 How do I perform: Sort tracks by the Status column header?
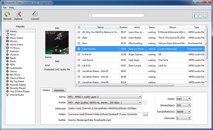click(x=152, y=27)
